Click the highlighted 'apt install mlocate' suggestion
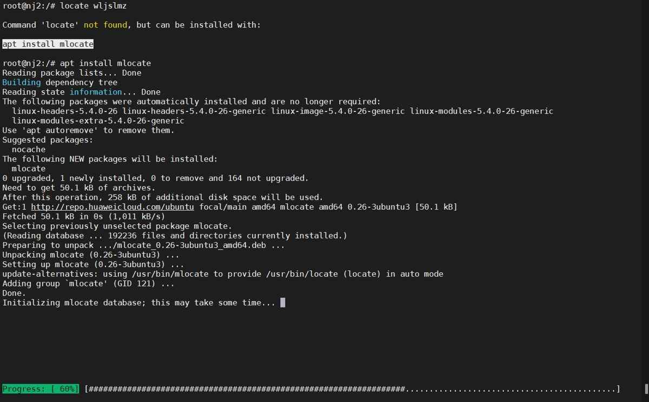The width and height of the screenshot is (649, 402). [48, 44]
